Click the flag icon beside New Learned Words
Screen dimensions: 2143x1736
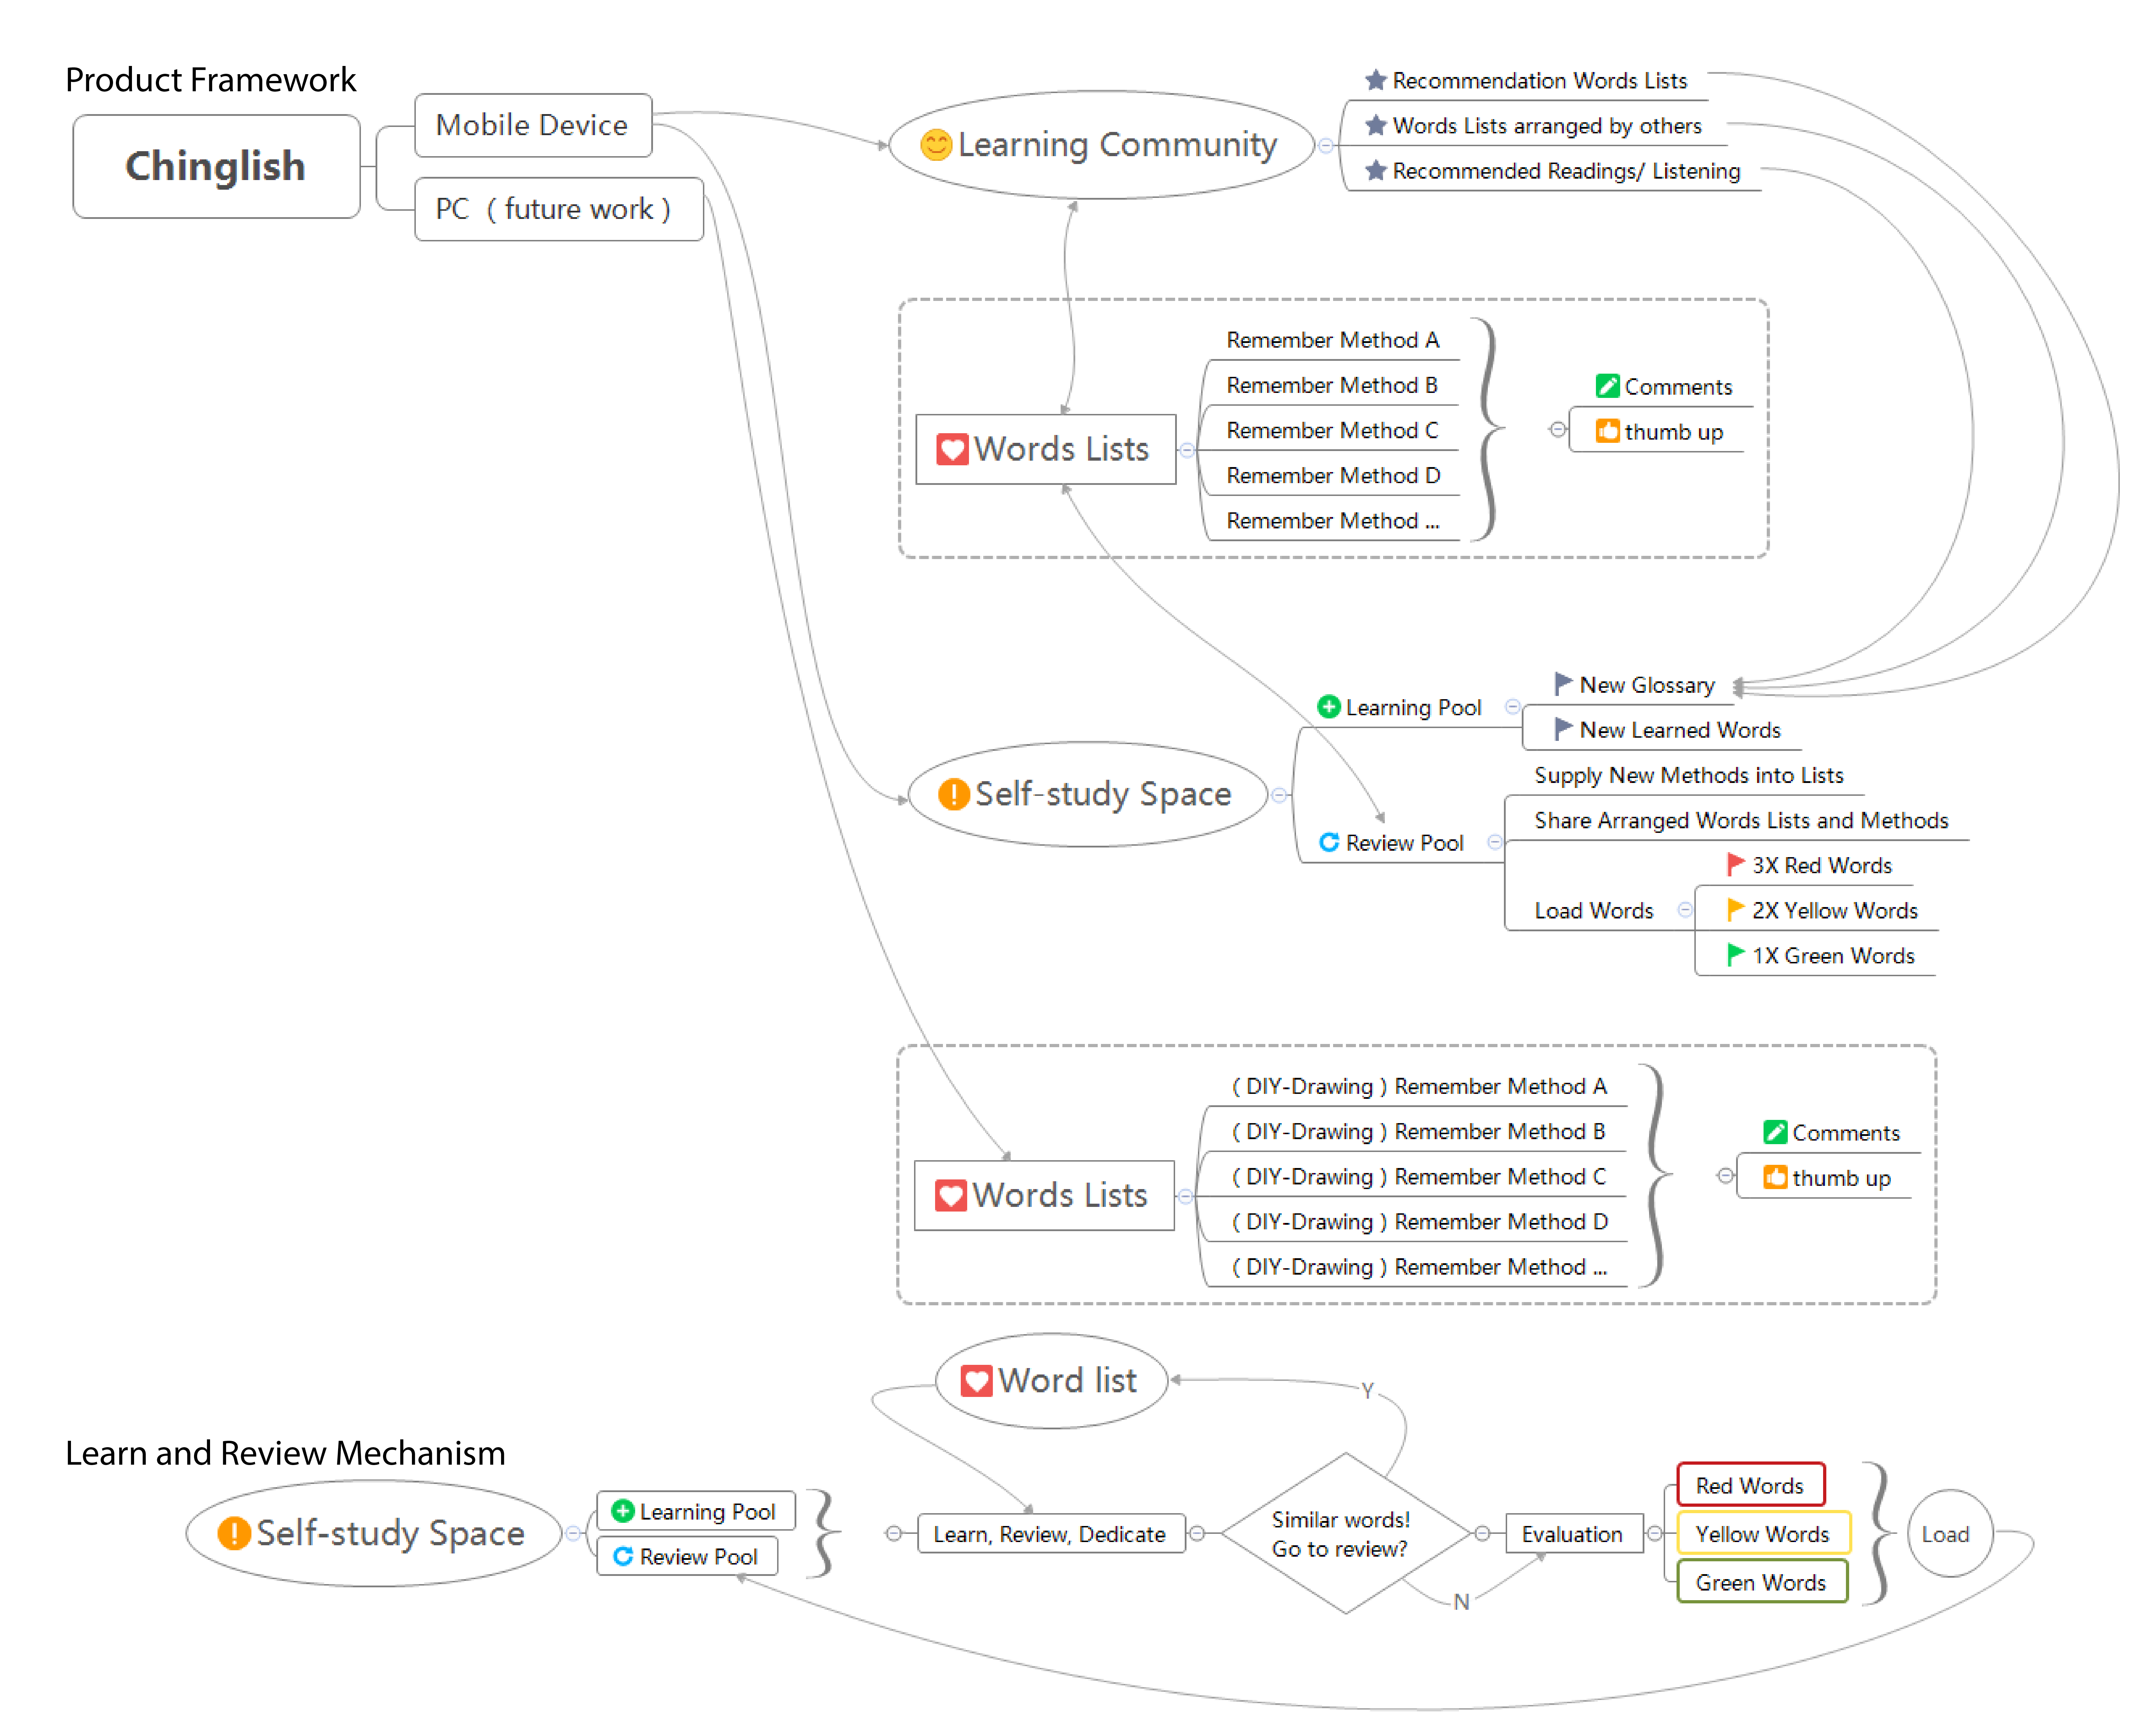click(1563, 729)
